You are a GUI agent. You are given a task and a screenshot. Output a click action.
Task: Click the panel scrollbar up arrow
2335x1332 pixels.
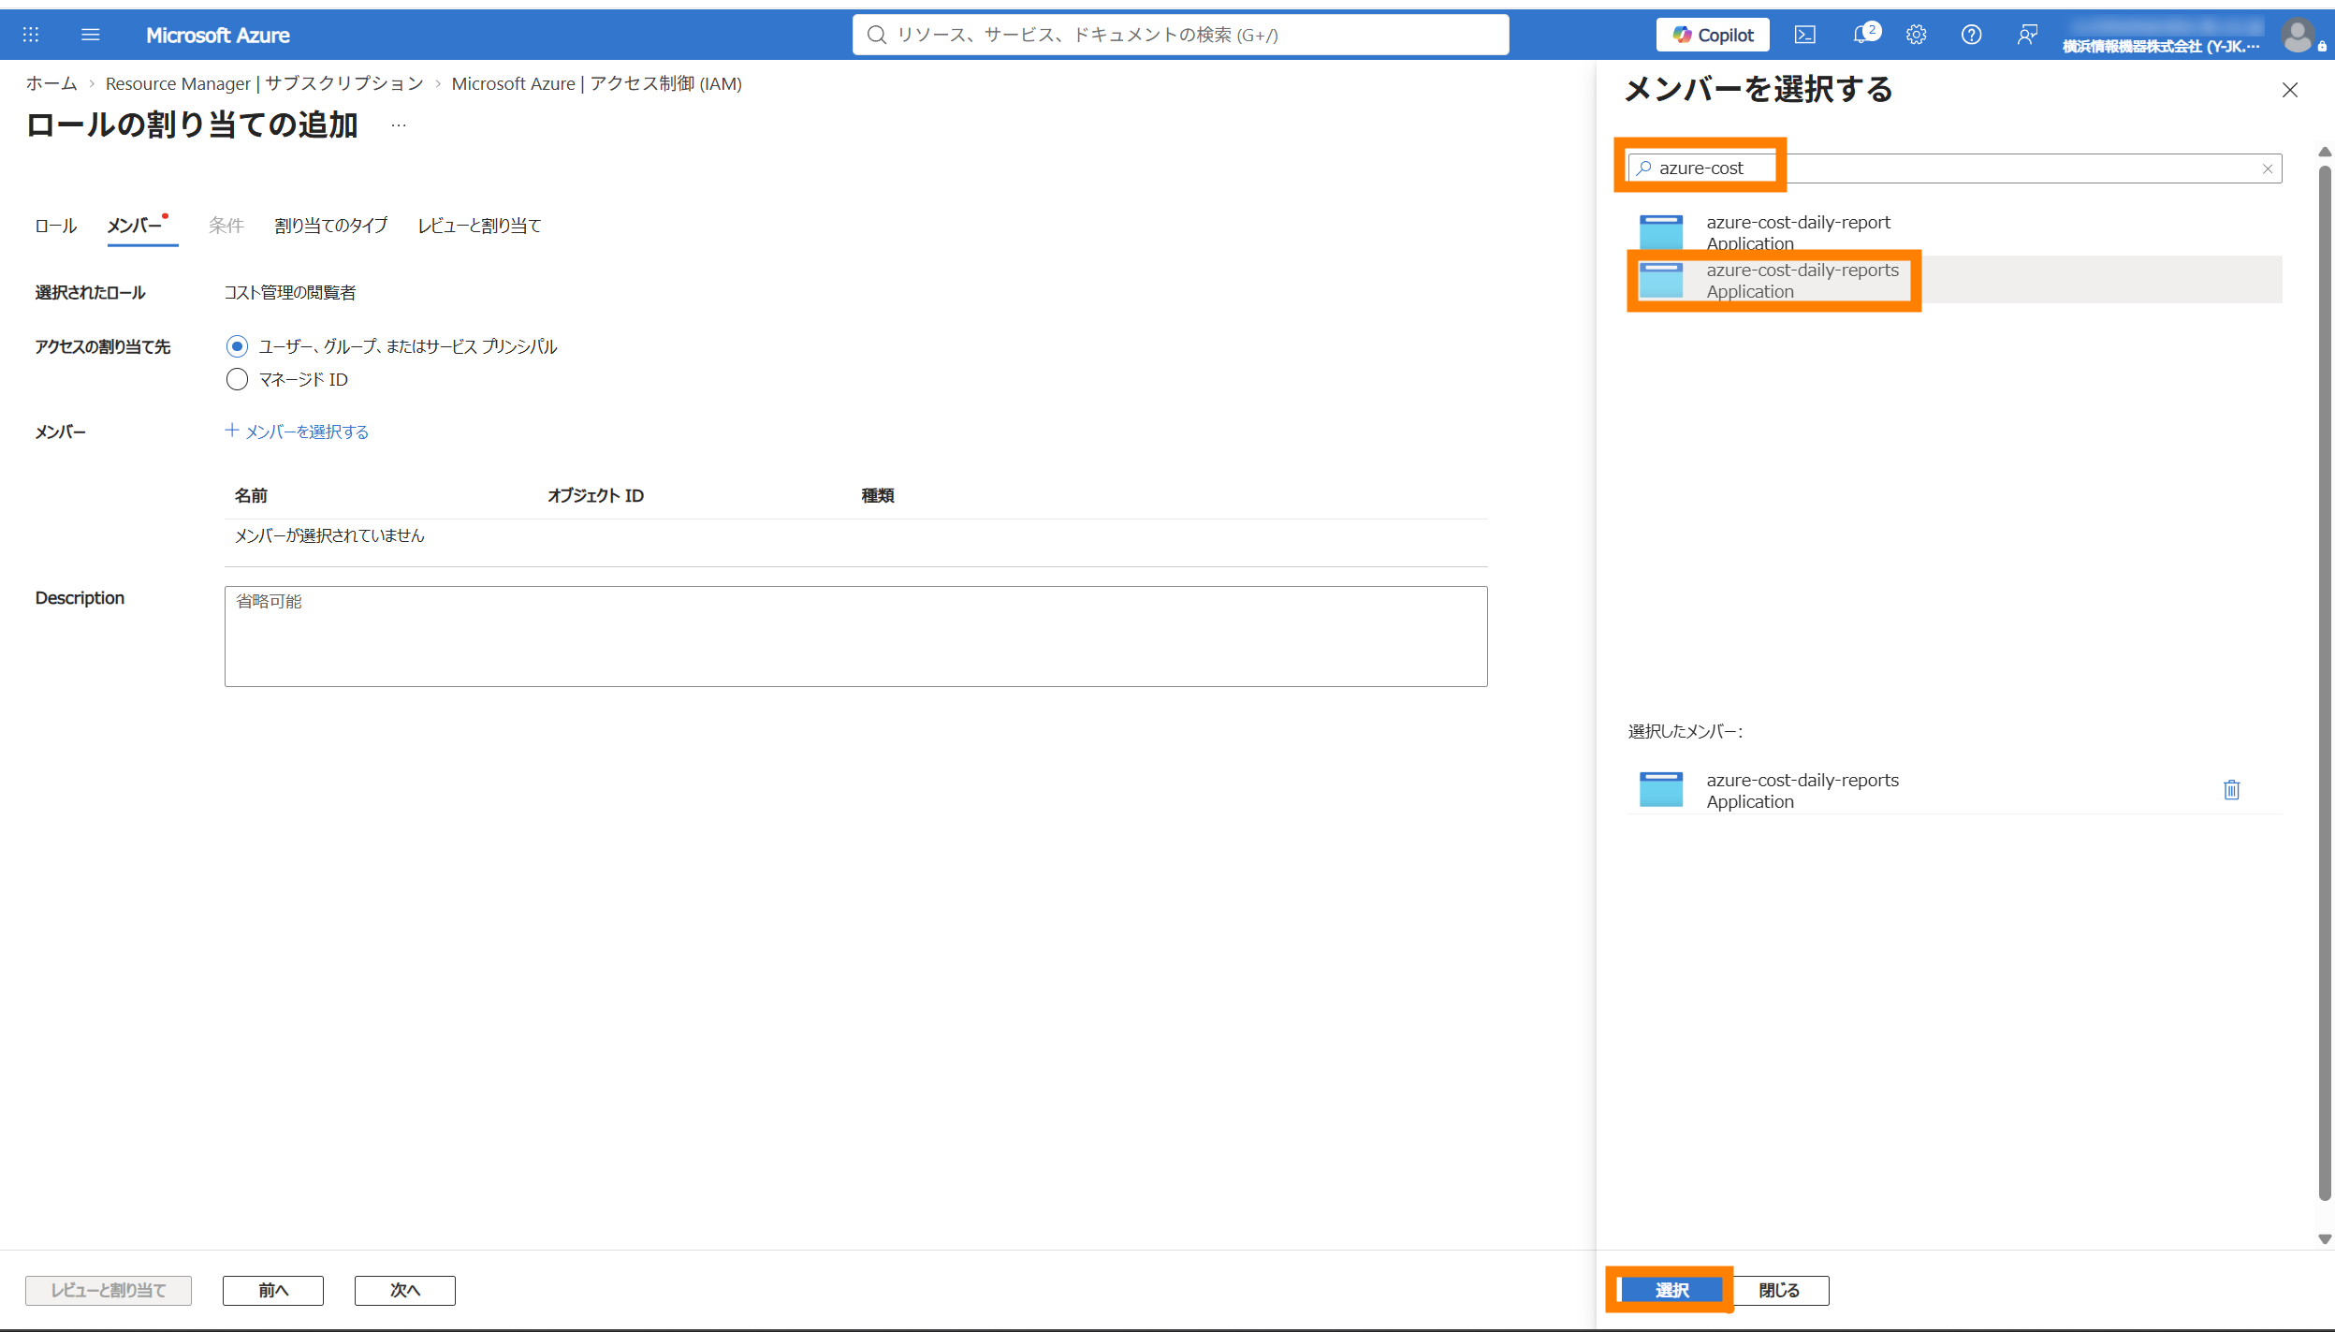pyautogui.click(x=2325, y=152)
